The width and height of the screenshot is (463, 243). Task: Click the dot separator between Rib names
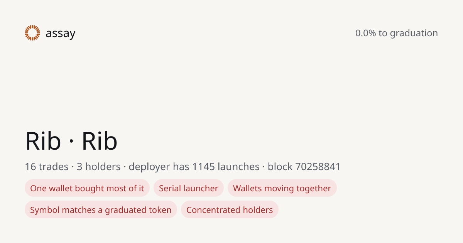pos(71,142)
